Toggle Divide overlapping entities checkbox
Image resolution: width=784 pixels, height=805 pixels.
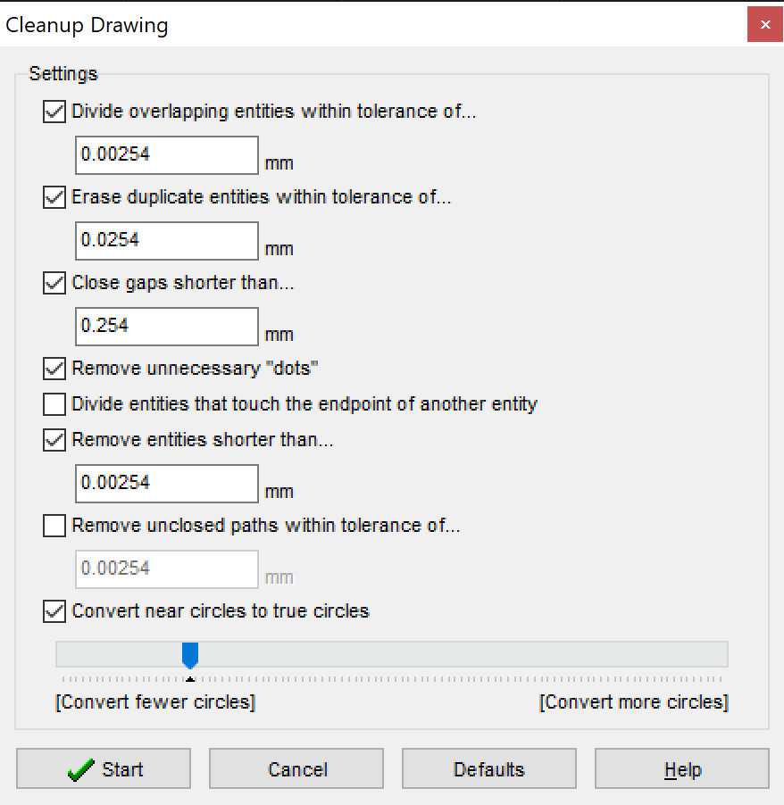(x=54, y=112)
